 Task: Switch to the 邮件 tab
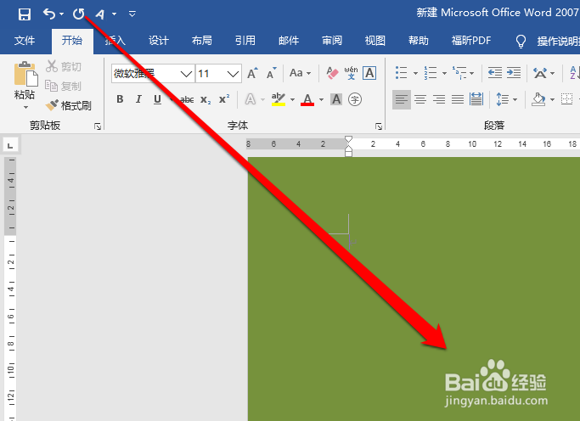click(x=289, y=40)
